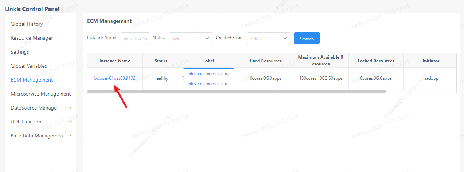
Task: Open Global History in sidebar
Action: pyautogui.click(x=27, y=24)
